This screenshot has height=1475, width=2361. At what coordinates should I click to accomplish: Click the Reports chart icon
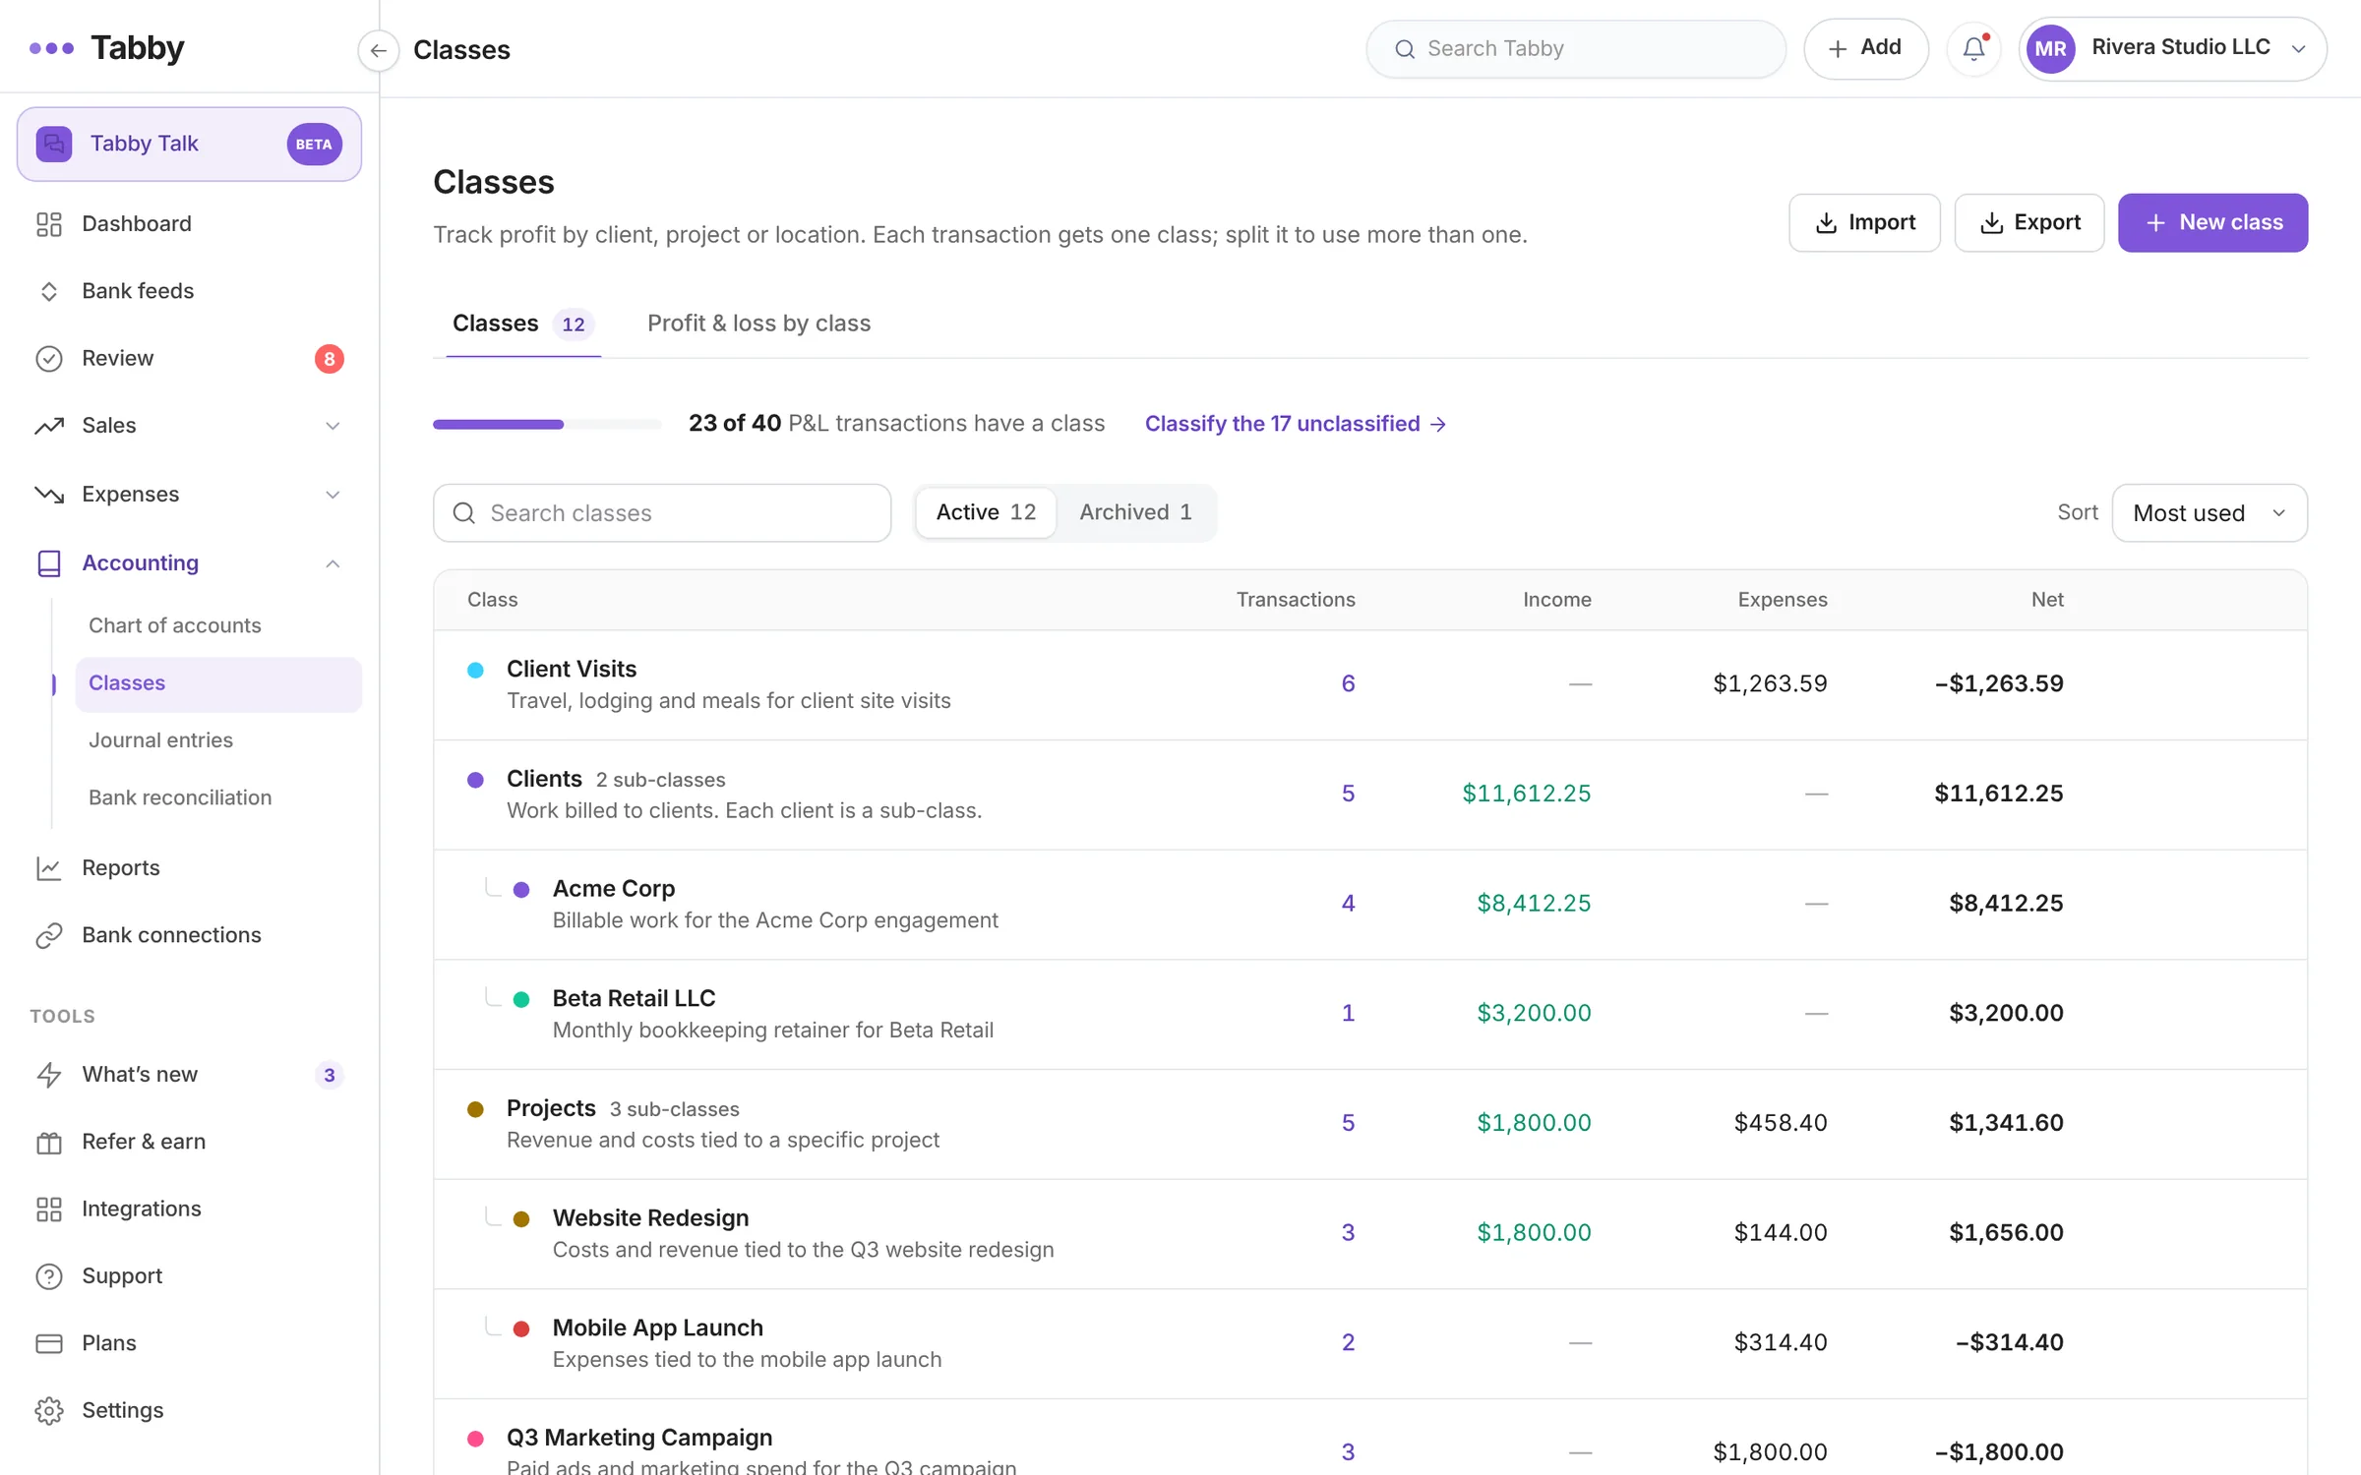pos(49,868)
